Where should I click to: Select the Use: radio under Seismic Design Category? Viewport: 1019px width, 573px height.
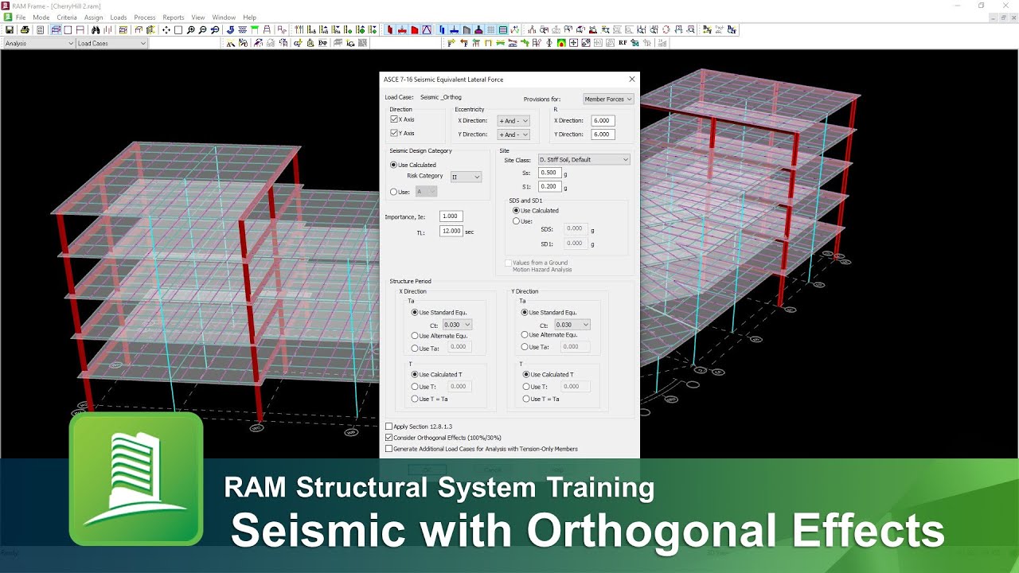(393, 192)
